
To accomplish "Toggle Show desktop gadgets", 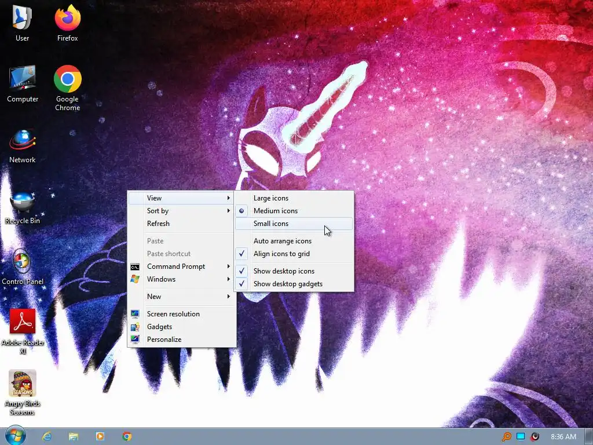I will (294, 284).
